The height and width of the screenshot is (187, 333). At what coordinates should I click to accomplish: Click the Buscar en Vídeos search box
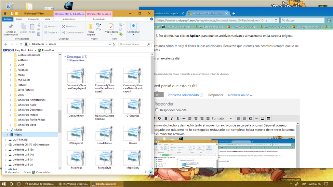coord(135,44)
